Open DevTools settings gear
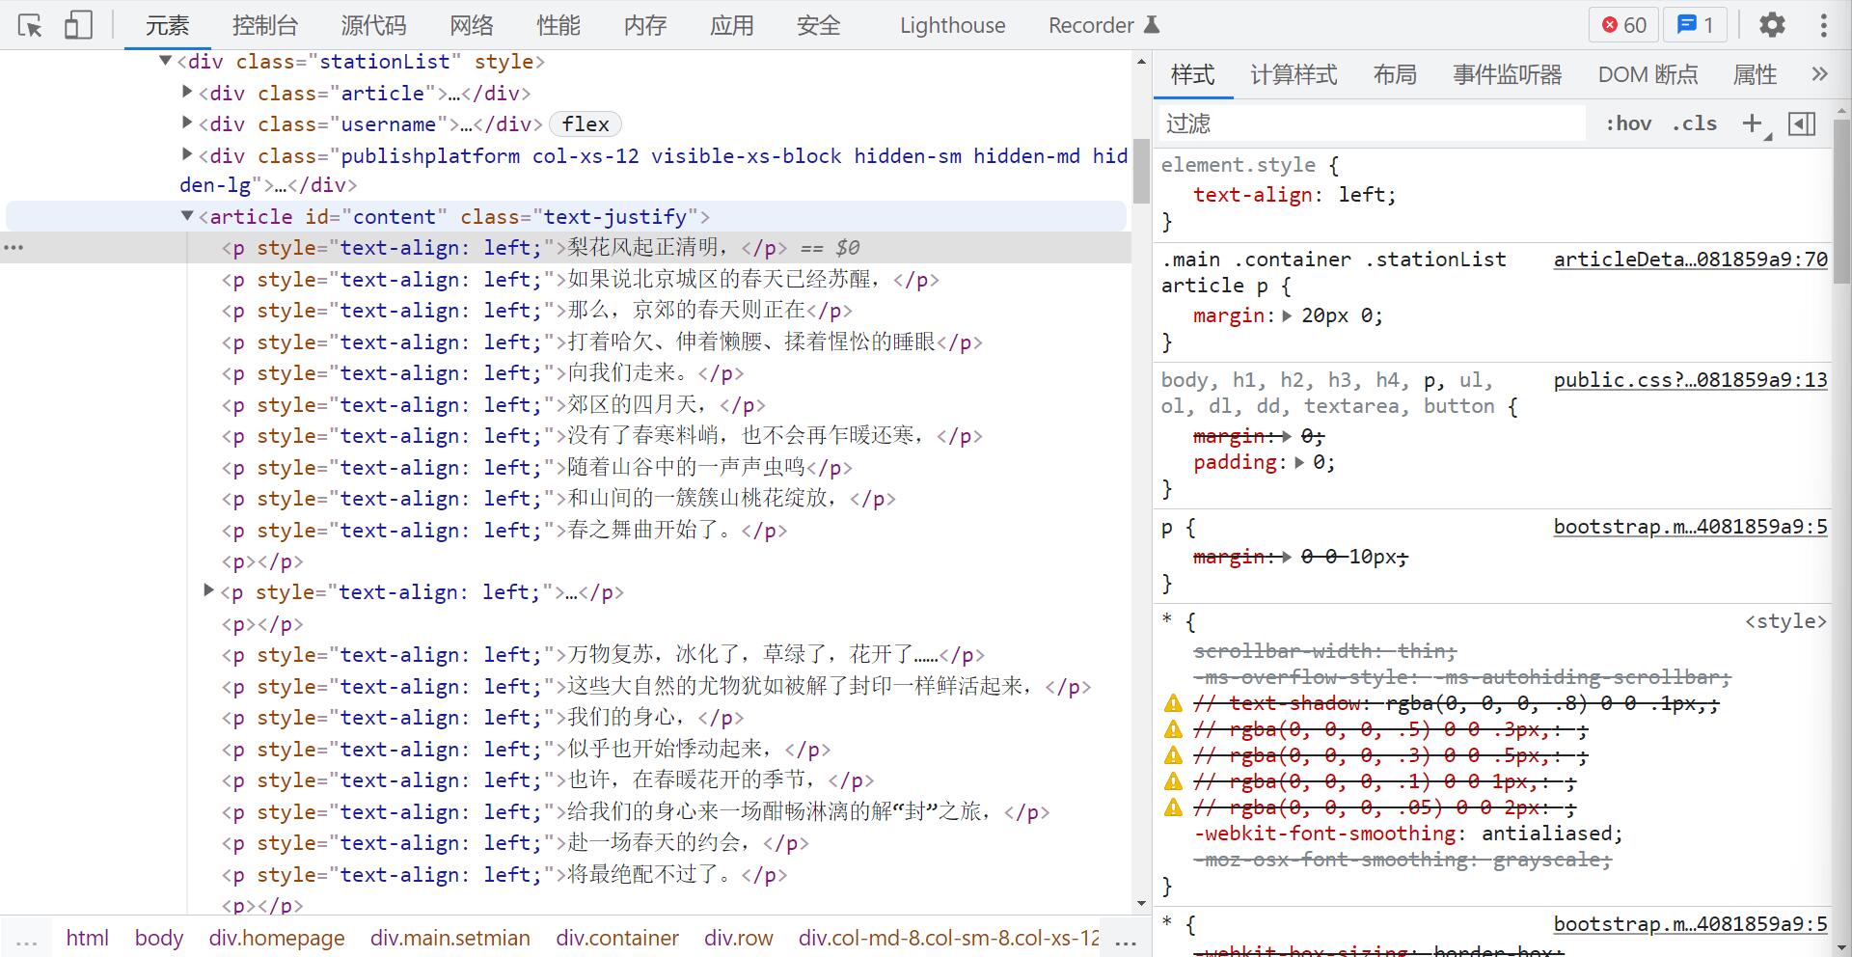Viewport: 1852px width, 957px height. click(1772, 25)
